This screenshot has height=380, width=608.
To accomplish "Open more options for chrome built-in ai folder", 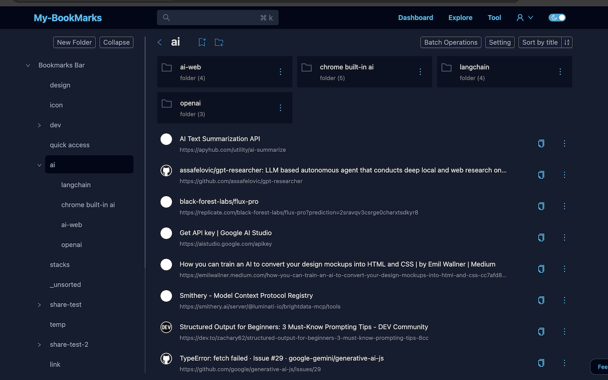I will 420,72.
